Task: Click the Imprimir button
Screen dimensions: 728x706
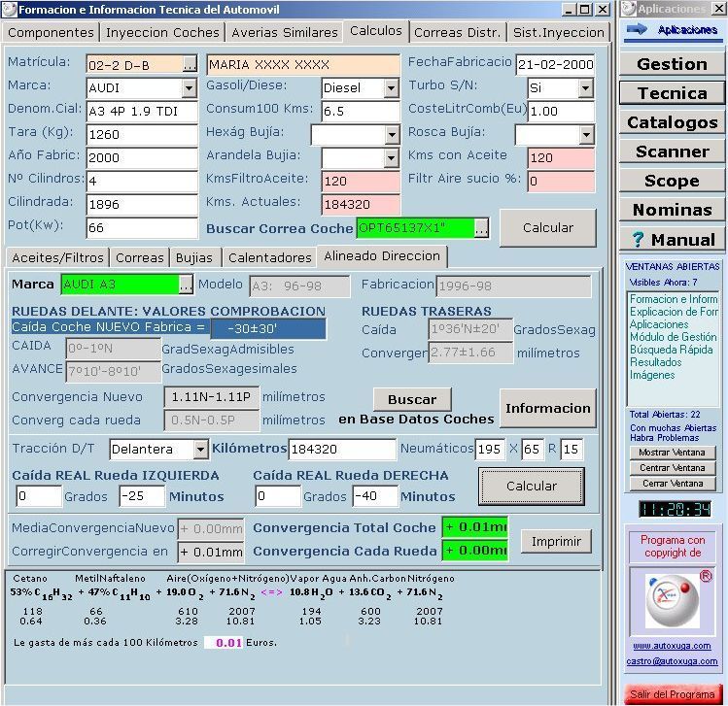Action: coord(556,541)
